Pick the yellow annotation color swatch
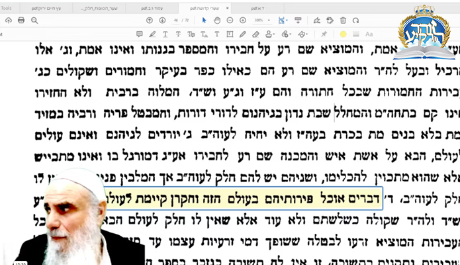The image size is (460, 265). pos(343,34)
